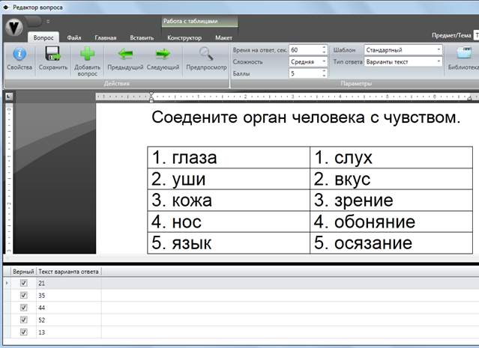This screenshot has width=479, height=348.
Task: Click the Свойства info icon
Action: point(19,54)
